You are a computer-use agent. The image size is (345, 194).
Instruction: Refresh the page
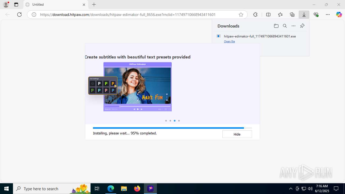tap(19, 15)
